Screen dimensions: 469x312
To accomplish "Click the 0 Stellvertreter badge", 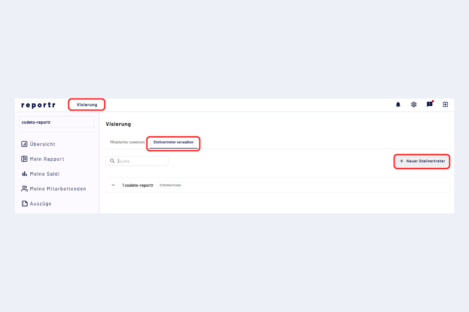I will 170,185.
